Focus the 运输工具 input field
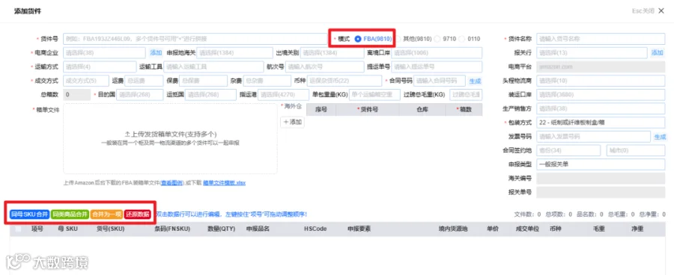Screen dimensions: 674x275 click(x=213, y=67)
